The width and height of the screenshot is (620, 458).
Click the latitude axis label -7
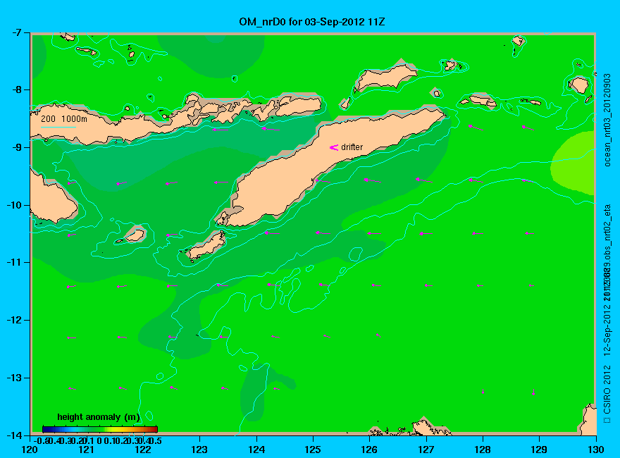coord(18,32)
